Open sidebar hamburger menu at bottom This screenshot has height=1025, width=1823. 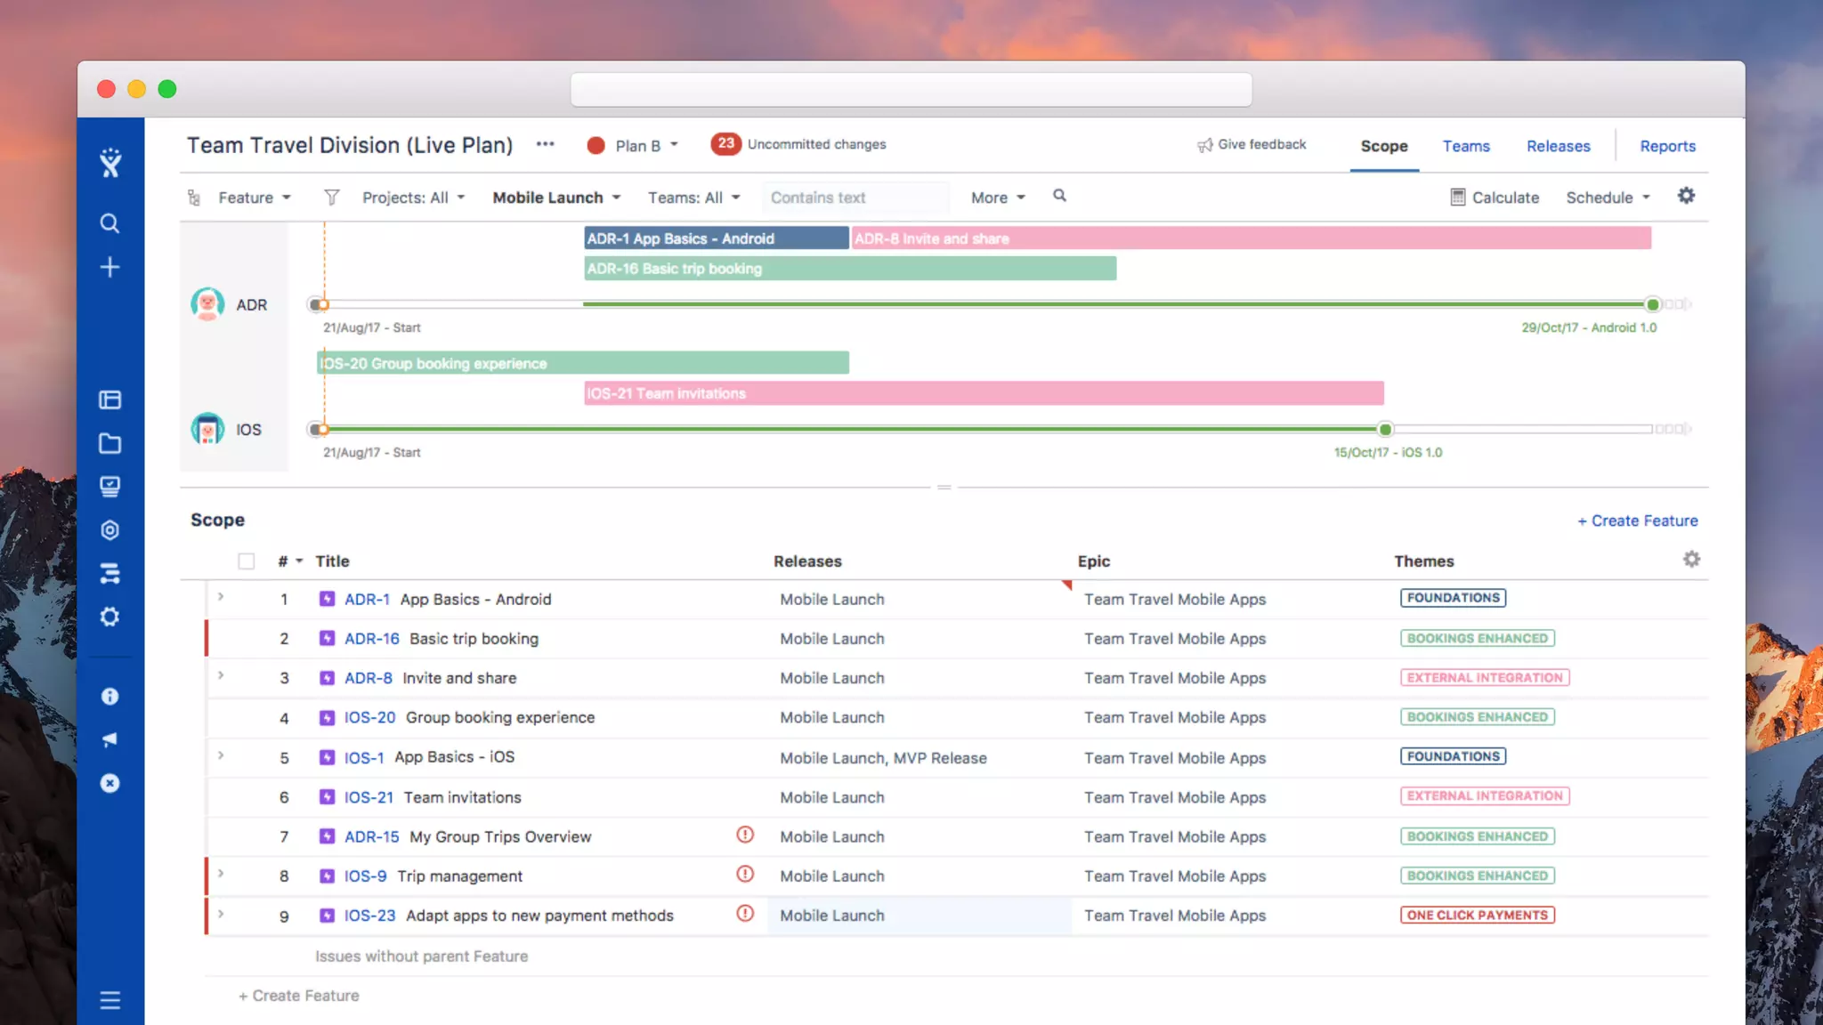109,1001
